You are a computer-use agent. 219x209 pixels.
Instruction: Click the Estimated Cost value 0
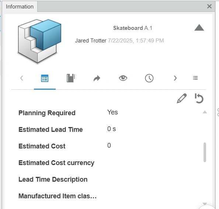[x=109, y=145]
